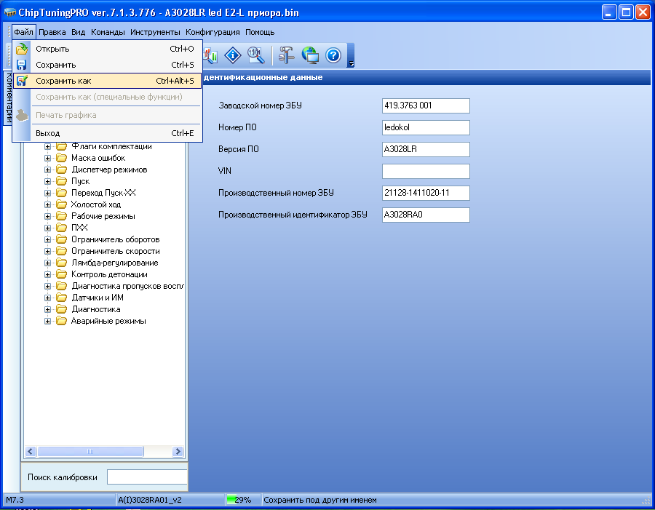655x510 pixels.
Task: Click the empty VIN field
Action: click(x=426, y=171)
